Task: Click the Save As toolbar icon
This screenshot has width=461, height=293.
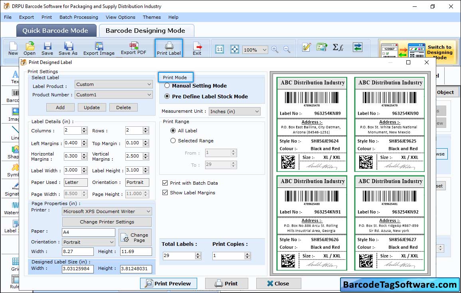Action: [x=68, y=46]
